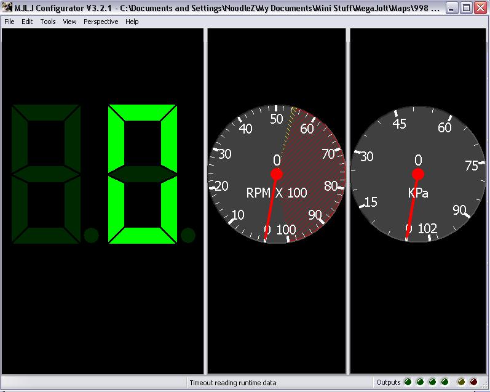Open the Help menu
The image size is (490, 392).
pos(132,22)
